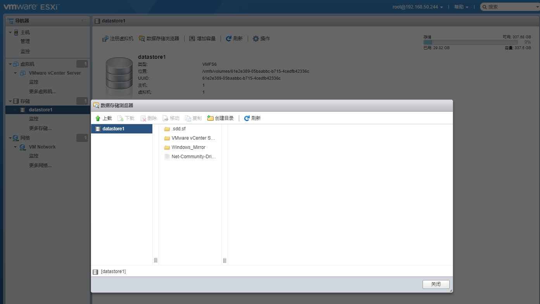
Task: Click the green Upload (上载) arrow icon
Action: [x=98, y=118]
